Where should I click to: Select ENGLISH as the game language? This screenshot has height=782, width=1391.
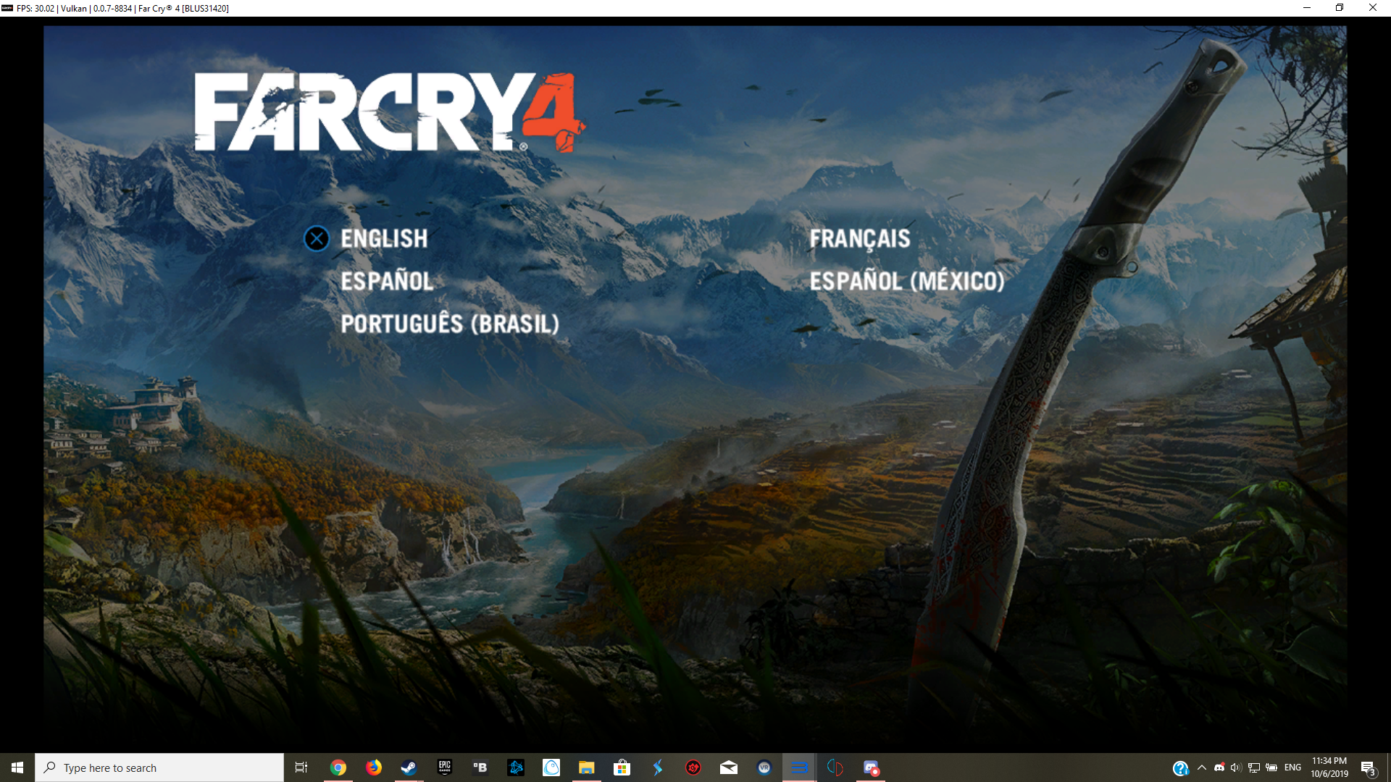click(x=384, y=239)
